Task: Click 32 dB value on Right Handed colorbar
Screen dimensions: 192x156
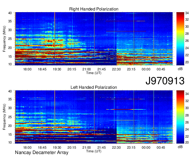Action: (187, 19)
